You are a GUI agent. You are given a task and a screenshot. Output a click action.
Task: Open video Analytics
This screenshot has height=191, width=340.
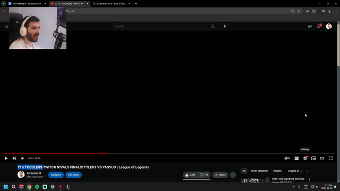[56, 175]
